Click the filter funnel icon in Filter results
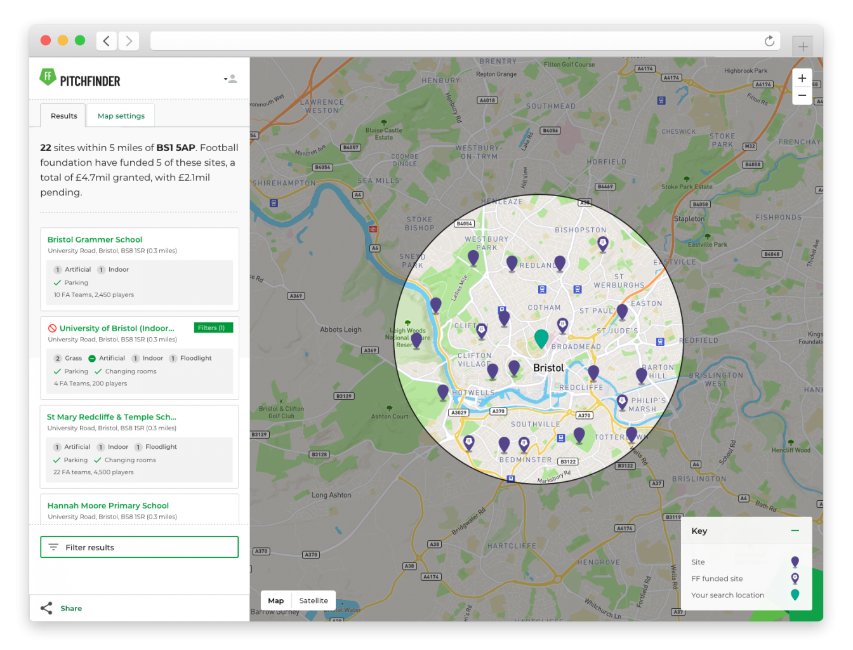This screenshot has height=650, width=853. coord(54,547)
